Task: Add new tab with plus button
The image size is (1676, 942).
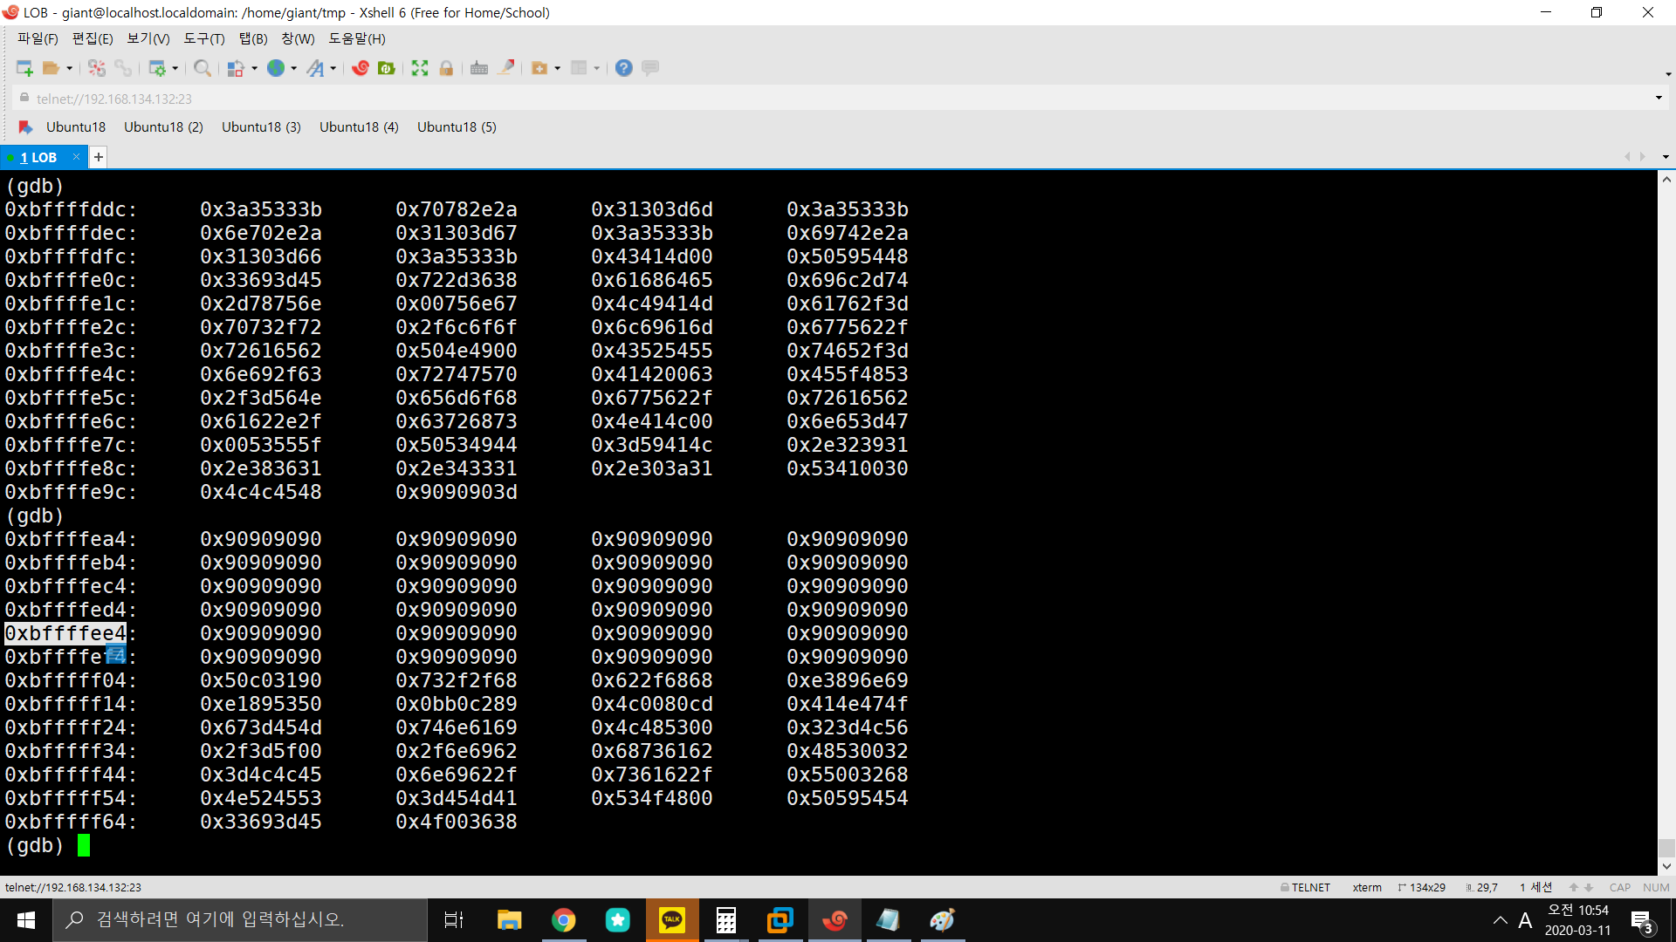Action: (99, 158)
